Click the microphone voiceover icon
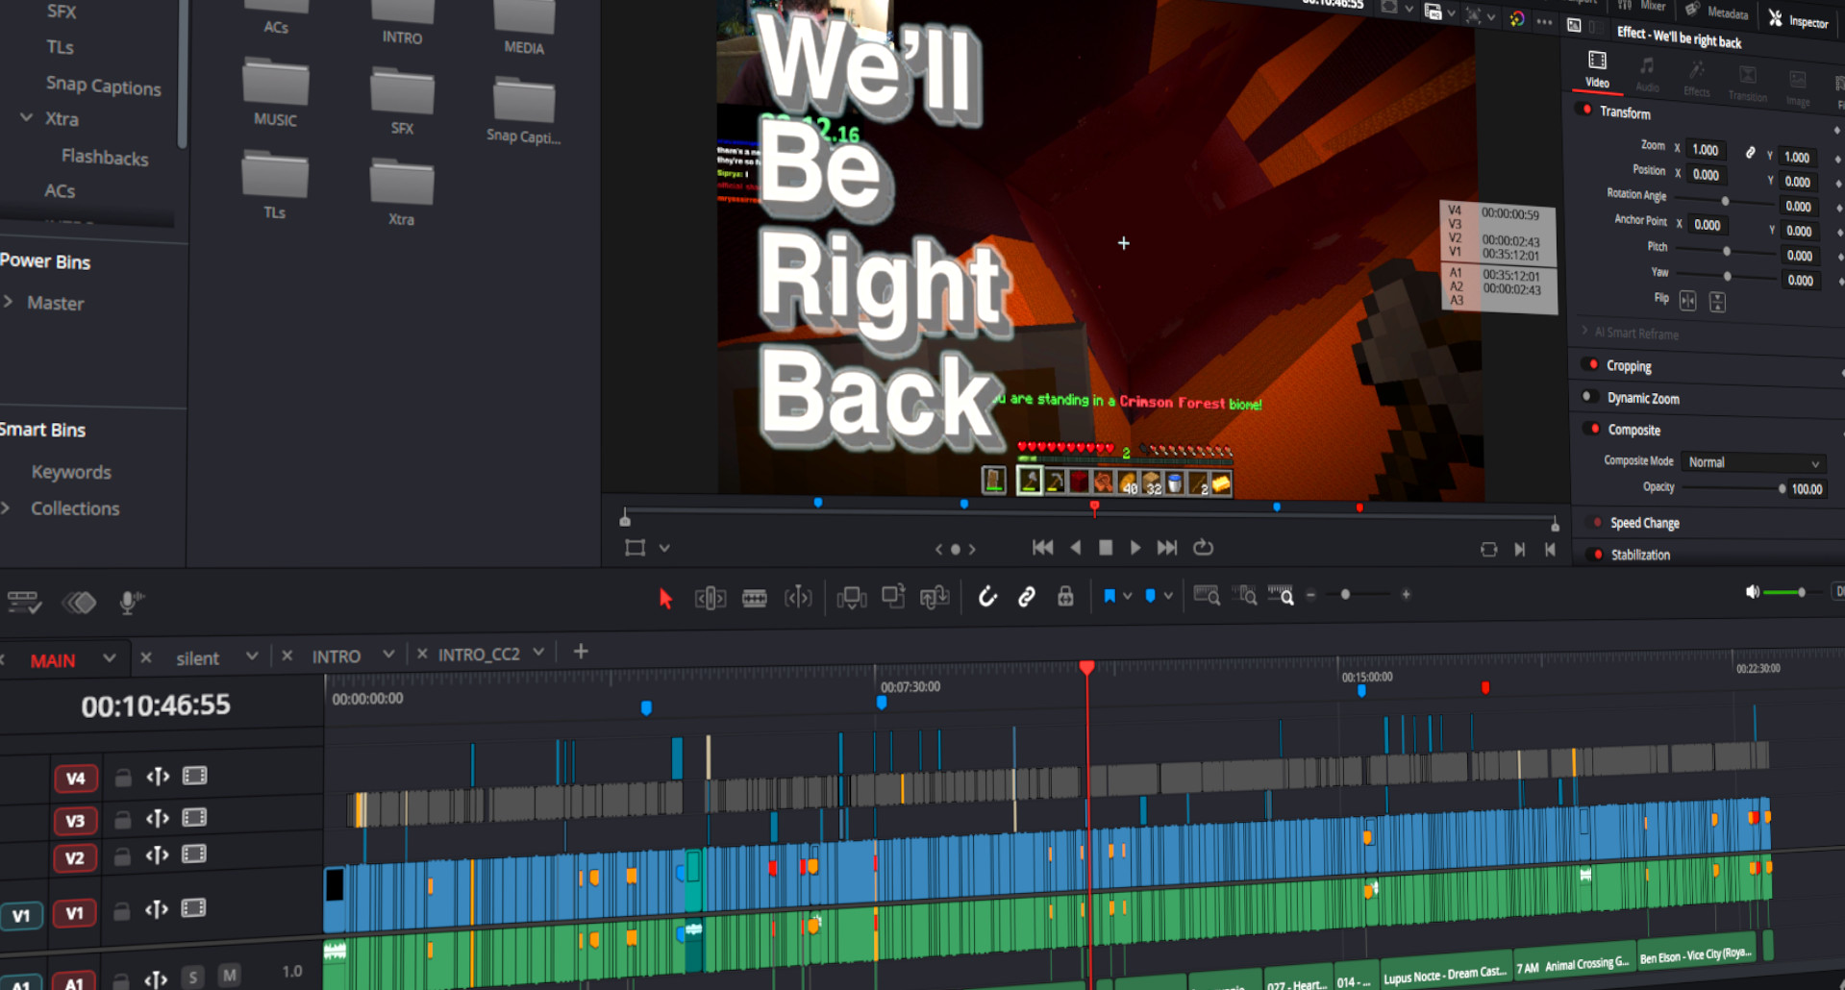Image resolution: width=1845 pixels, height=990 pixels. (x=131, y=603)
